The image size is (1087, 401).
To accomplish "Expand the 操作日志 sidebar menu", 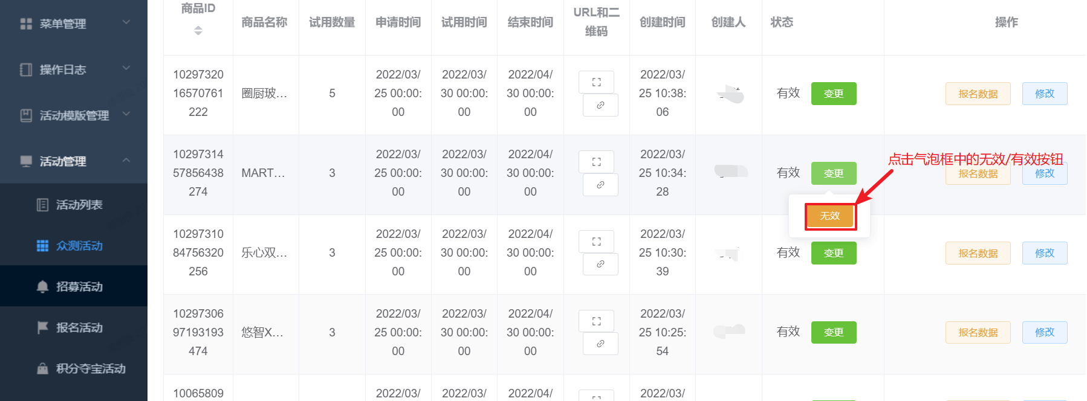I will pyautogui.click(x=74, y=69).
